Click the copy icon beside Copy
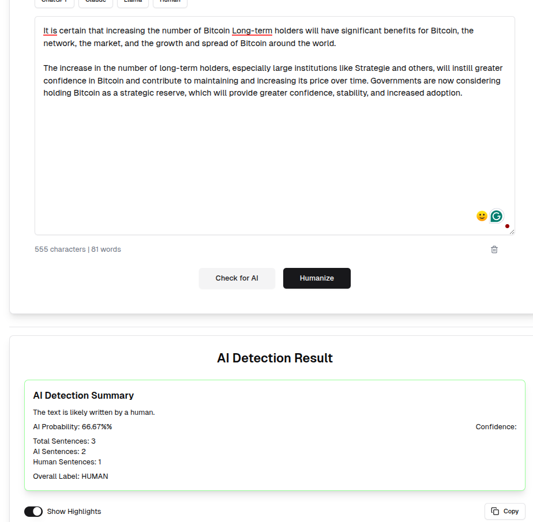The image size is (533, 522). pos(495,511)
